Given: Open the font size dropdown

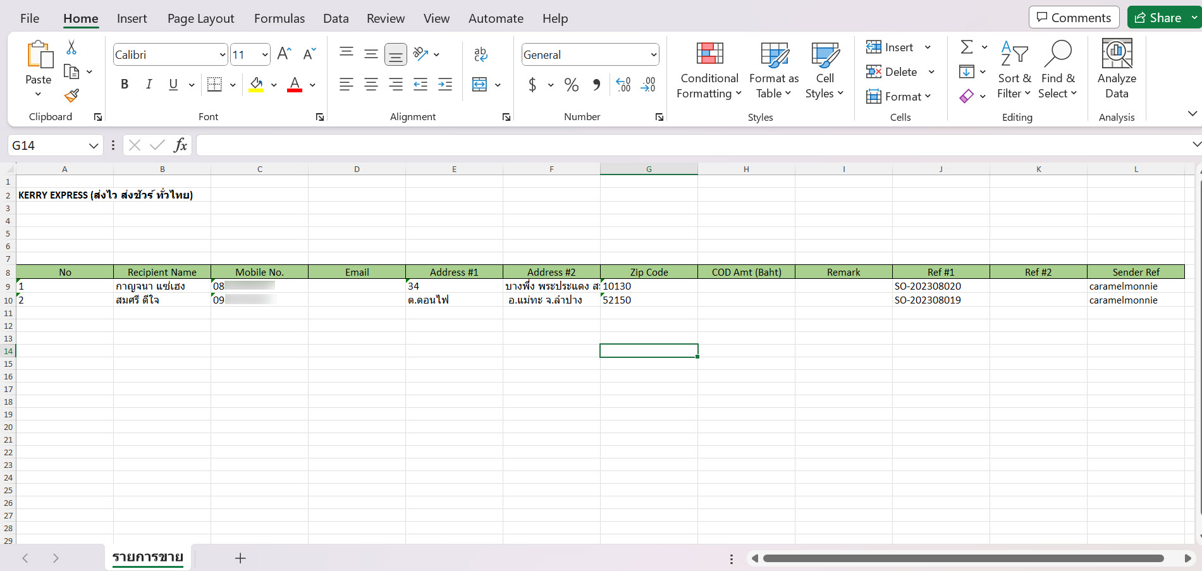Looking at the screenshot, I should pos(265,55).
